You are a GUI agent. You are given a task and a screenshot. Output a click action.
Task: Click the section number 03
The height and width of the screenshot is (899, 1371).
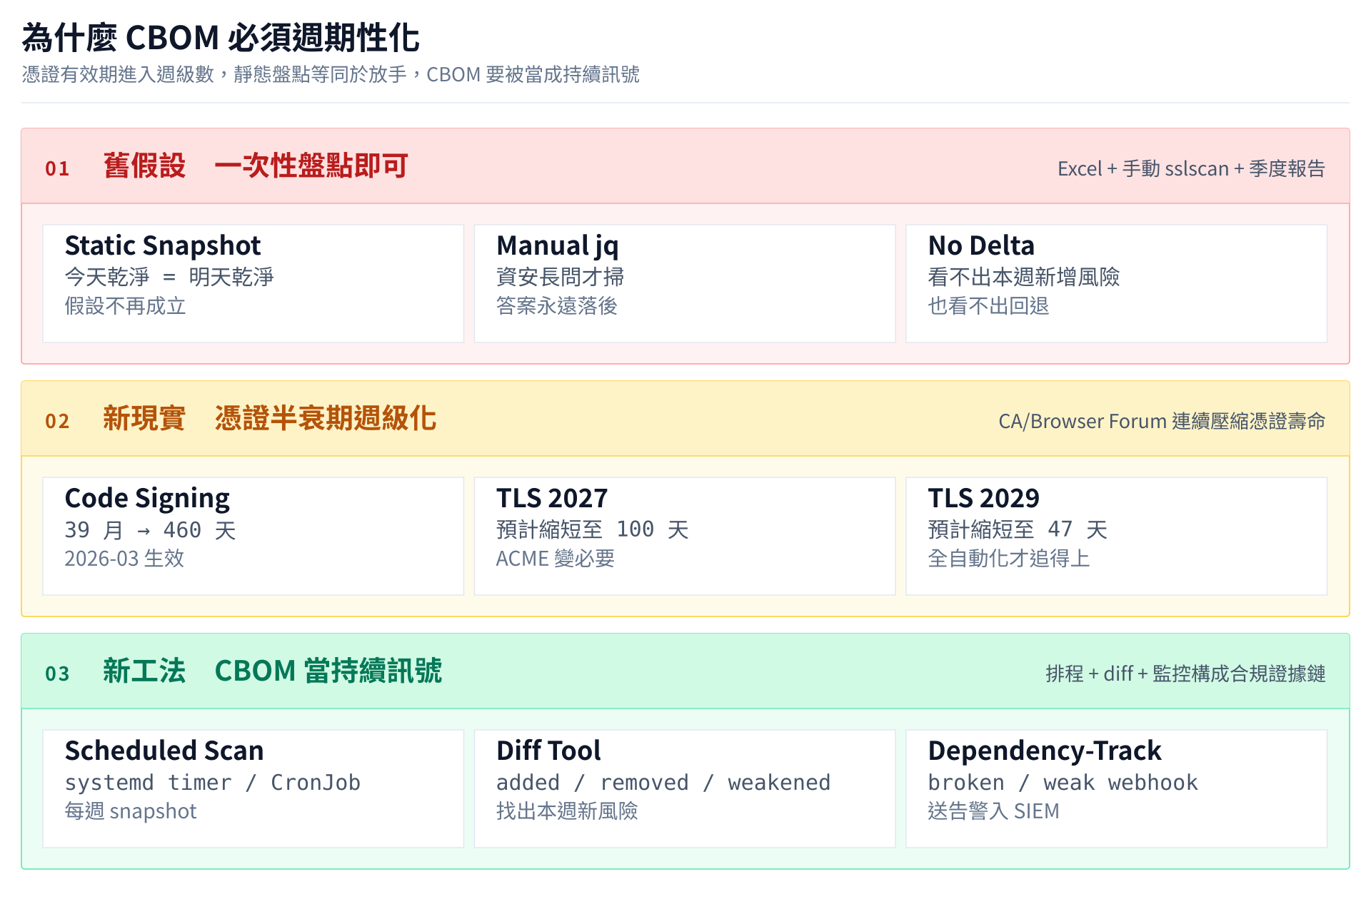tap(57, 674)
